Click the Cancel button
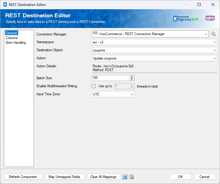 [x=205, y=177]
